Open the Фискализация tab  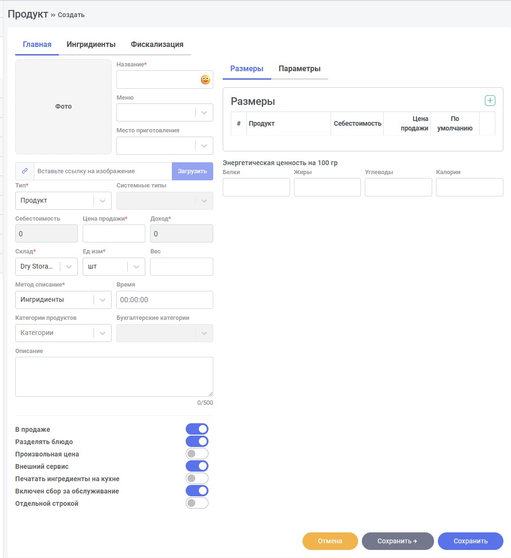pyautogui.click(x=157, y=45)
